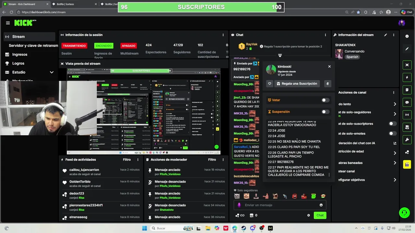Click the mute icon in kimboski's card
The width and height of the screenshot is (415, 233).
(327, 83)
